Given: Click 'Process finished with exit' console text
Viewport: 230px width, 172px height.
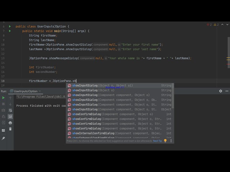Looking at the screenshot, I should click(38, 106).
